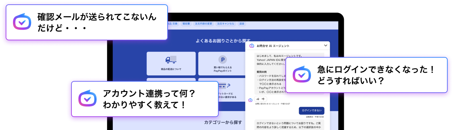Click the 急にログインできなくなった！ speech card
Image resolution: width=454 pixels, height=130 pixels.
[367, 75]
